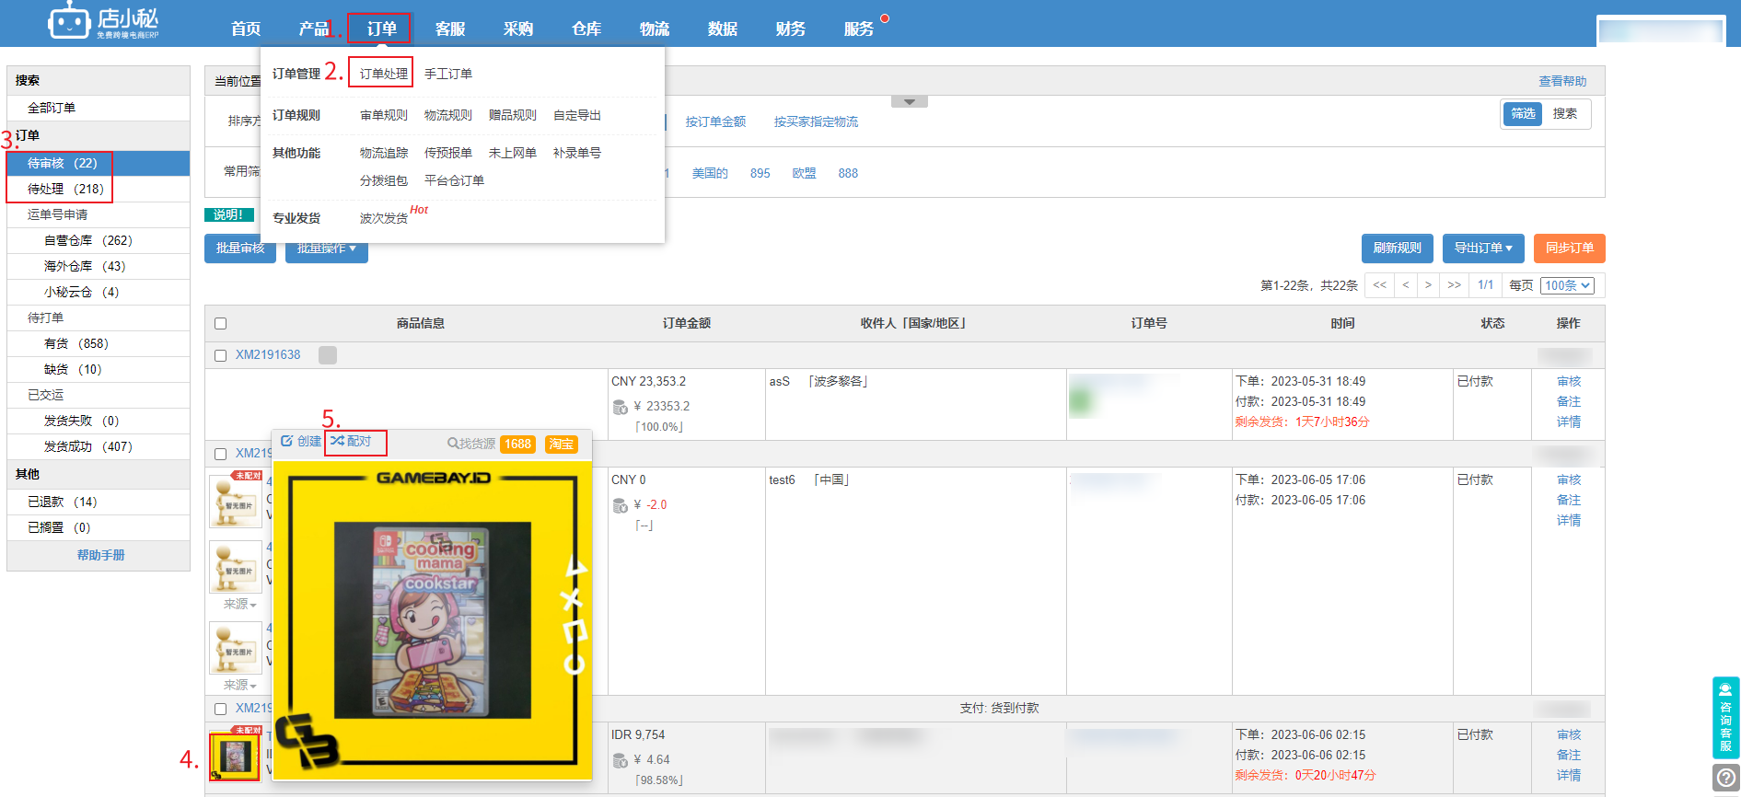The width and height of the screenshot is (1741, 797).
Task: Select 有货 (858) in the sidebar
Action: (x=76, y=343)
